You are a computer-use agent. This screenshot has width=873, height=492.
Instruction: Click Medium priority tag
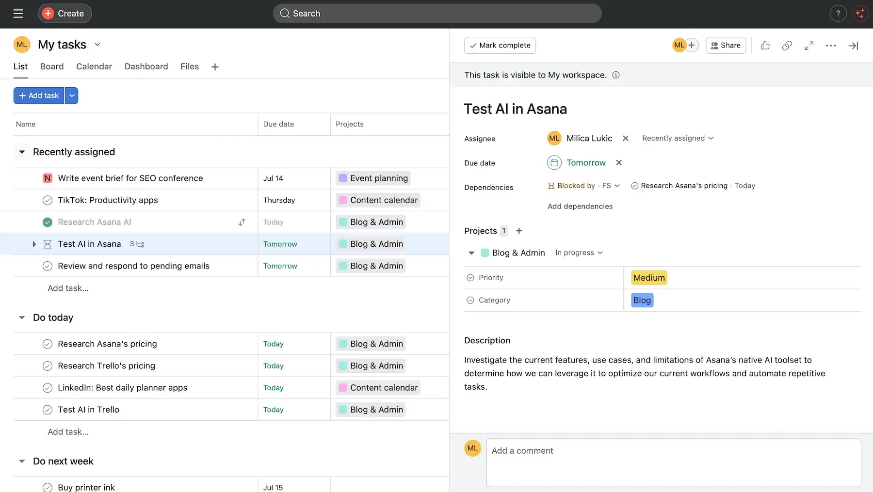[x=649, y=278]
